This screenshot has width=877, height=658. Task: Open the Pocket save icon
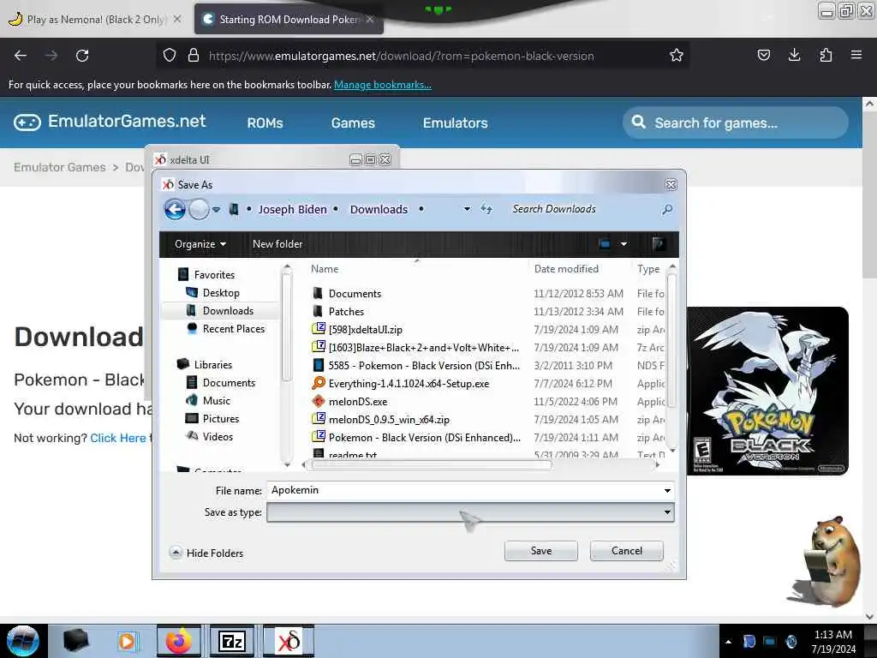tap(763, 56)
